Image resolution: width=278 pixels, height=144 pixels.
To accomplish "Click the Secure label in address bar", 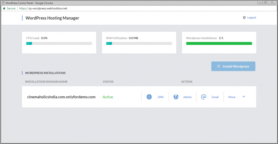I will pyautogui.click(x=11, y=8).
